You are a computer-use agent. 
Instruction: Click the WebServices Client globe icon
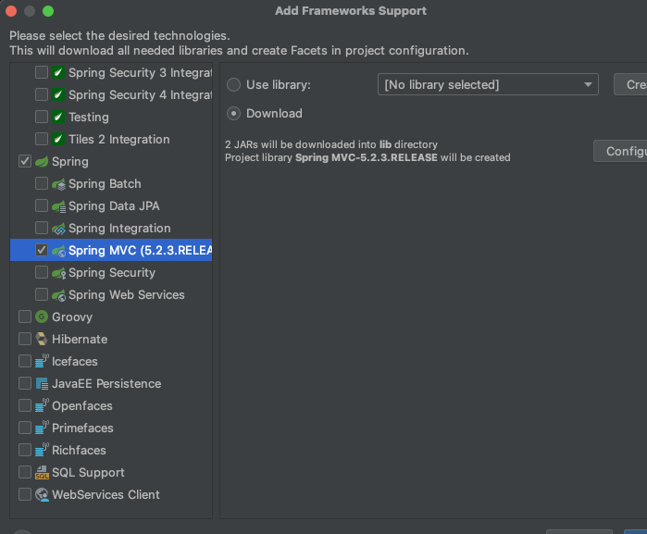42,494
